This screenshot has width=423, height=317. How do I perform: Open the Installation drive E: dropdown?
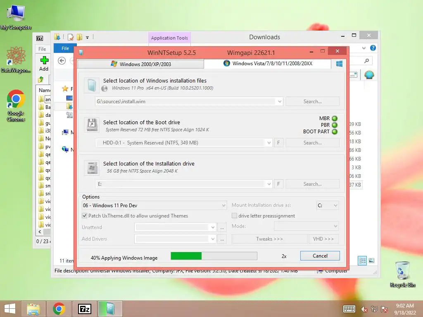tap(269, 184)
